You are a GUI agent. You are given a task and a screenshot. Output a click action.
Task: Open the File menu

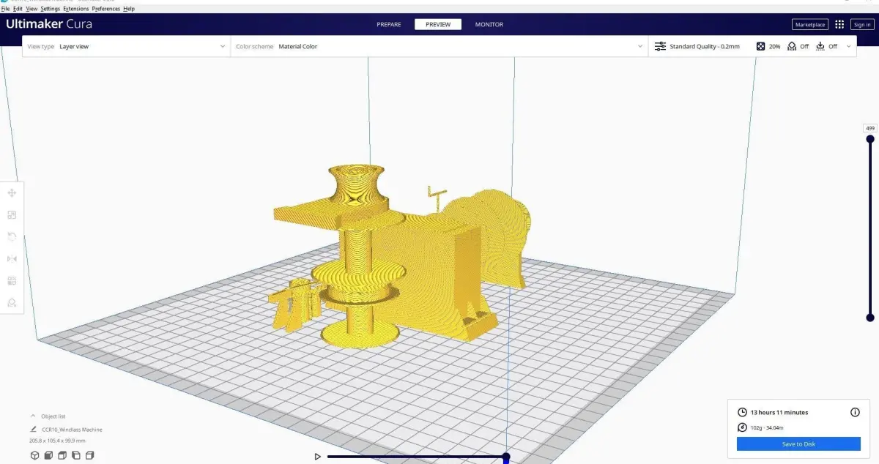tap(5, 9)
